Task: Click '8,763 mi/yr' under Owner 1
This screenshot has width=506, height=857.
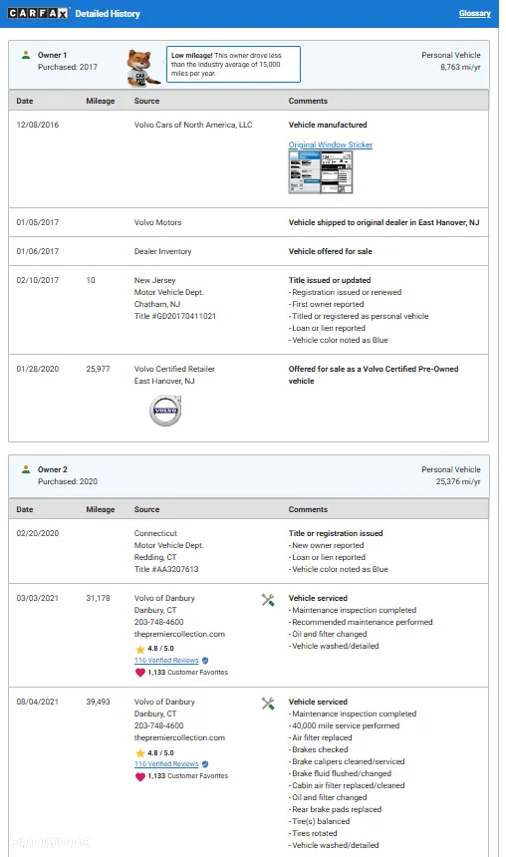Action: (x=460, y=67)
